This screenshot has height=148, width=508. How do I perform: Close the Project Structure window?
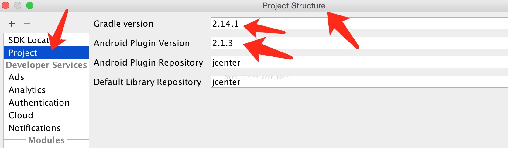click(x=5, y=5)
